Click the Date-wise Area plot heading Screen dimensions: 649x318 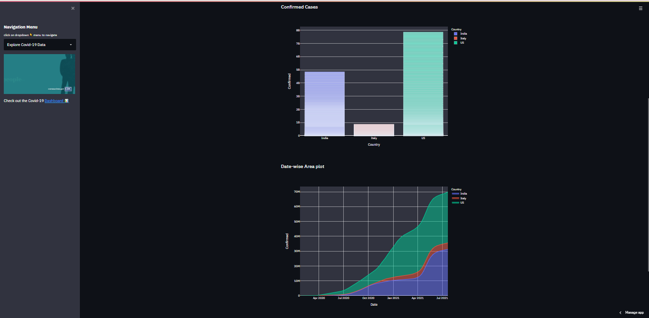tap(303, 167)
